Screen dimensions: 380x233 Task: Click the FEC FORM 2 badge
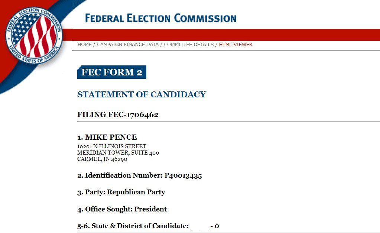112,72
